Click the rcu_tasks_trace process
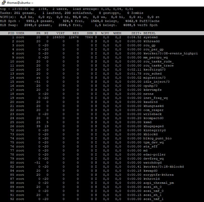This screenshot has width=204, height=202. (x=159, y=65)
